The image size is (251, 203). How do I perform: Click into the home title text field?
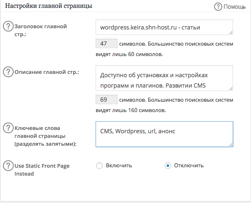tap(164, 27)
